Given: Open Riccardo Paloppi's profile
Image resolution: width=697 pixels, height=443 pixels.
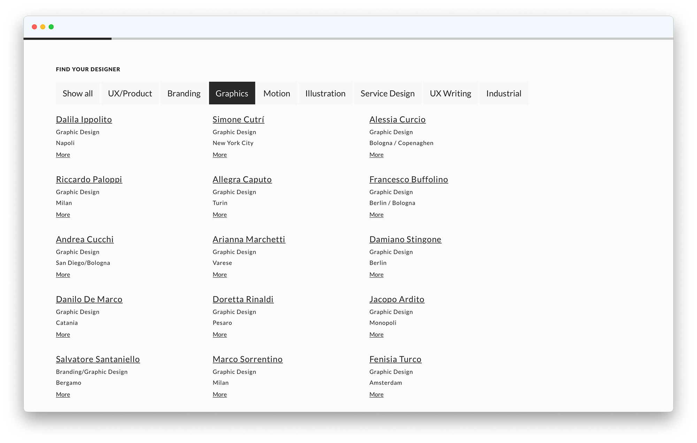Looking at the screenshot, I should click(89, 179).
